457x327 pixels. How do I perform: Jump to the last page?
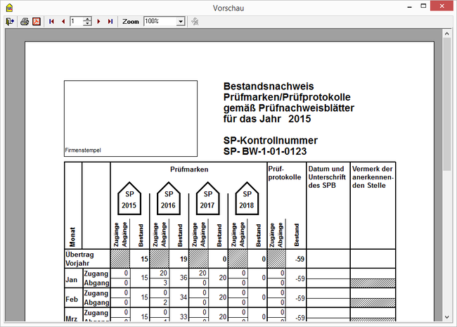[x=110, y=22]
